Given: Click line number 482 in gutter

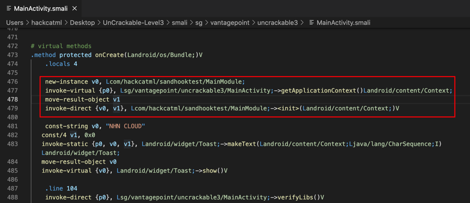Looking at the screenshot, I should click(x=12, y=135).
